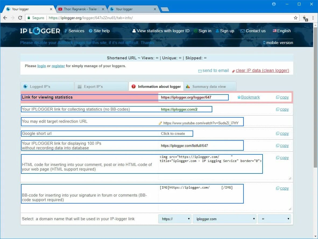The width and height of the screenshot is (318, 239).
Task: Click the HTML img code textarea
Action: pyautogui.click(x=225, y=167)
